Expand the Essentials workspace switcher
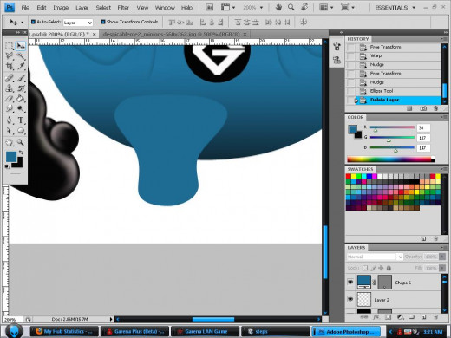The height and width of the screenshot is (338, 451). [x=395, y=8]
